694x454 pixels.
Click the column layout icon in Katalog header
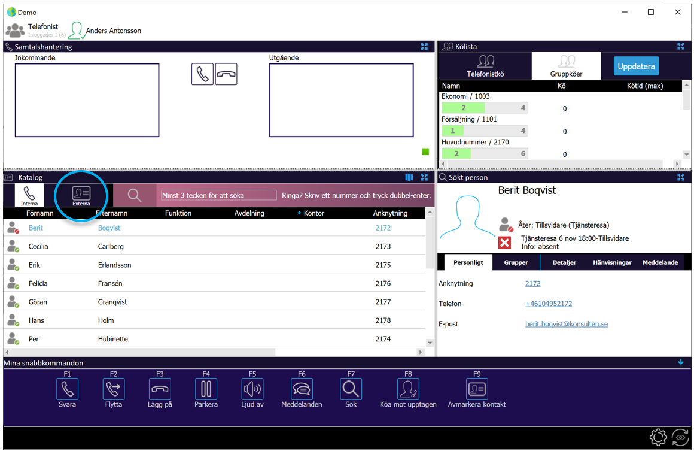[409, 177]
